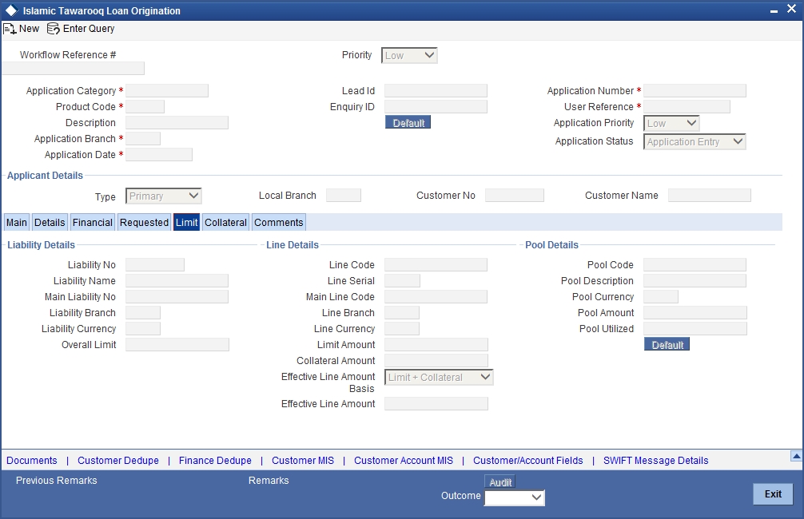Click the Overall Limit field
Screen dimensions: 804x519
(177, 344)
